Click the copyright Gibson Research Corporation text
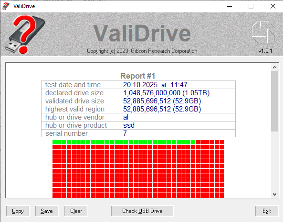 [142, 51]
